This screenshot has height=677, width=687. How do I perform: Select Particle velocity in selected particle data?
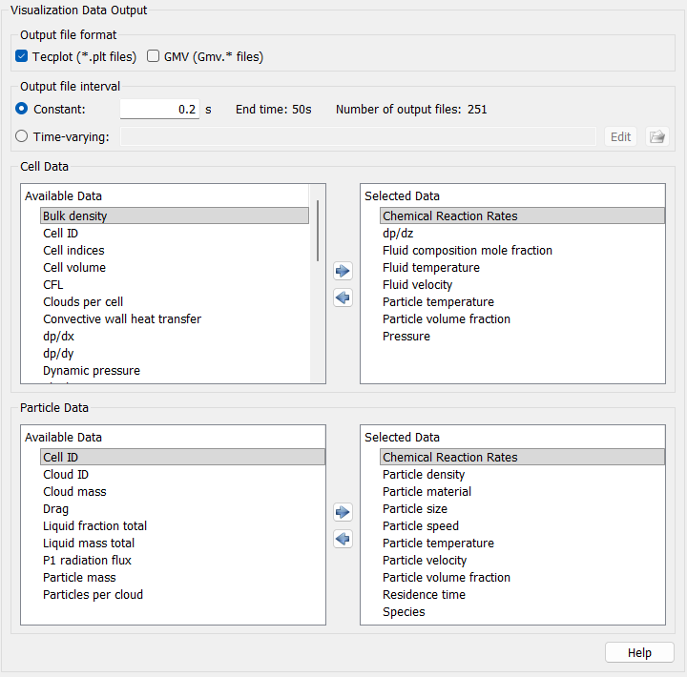(x=424, y=560)
